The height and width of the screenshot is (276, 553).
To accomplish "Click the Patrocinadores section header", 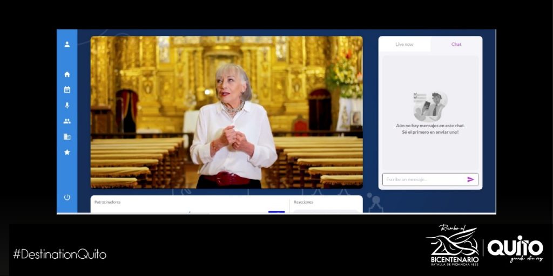I will 107,202.
